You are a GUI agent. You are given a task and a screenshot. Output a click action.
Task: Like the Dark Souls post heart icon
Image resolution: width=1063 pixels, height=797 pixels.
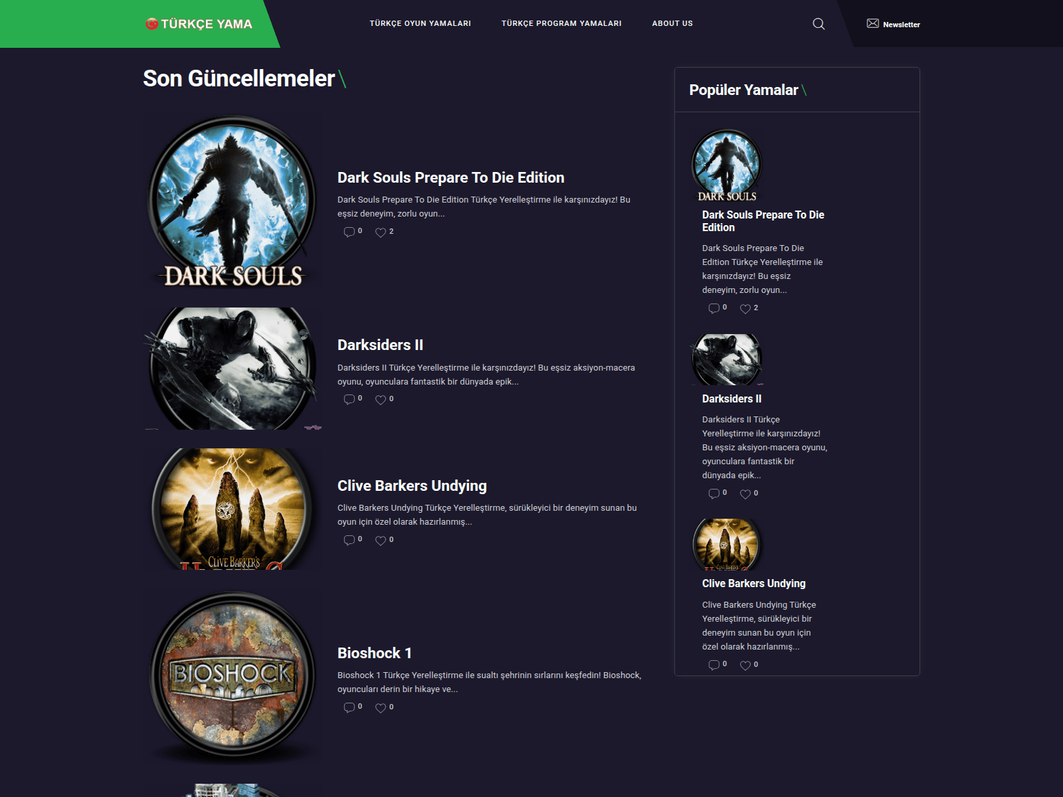[x=381, y=232]
